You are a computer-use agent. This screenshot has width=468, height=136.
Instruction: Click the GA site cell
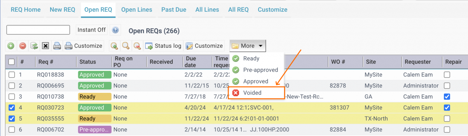tap(368, 97)
